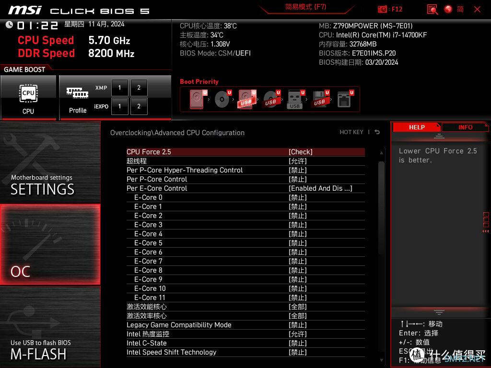Click the language globe icon
Image resolution: width=491 pixels, height=368 pixels.
coord(448,10)
